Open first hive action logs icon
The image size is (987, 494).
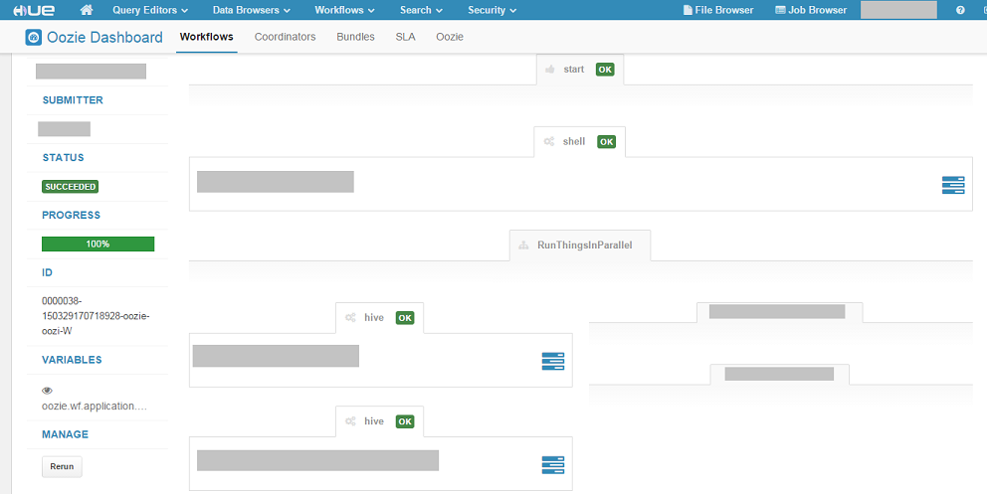552,362
